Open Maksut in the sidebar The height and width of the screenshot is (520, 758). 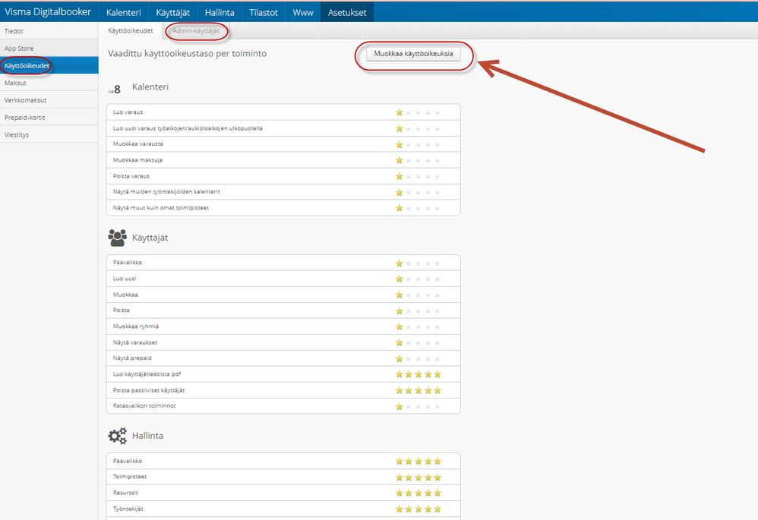(x=49, y=83)
